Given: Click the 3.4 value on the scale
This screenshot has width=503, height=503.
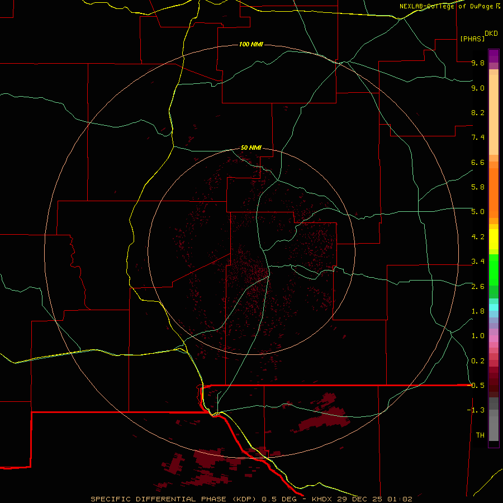Looking at the screenshot, I should 478,261.
